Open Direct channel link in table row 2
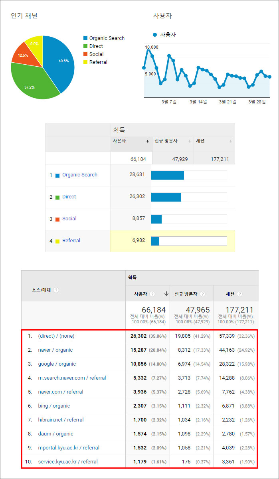The height and width of the screenshot is (479, 279). [x=69, y=197]
